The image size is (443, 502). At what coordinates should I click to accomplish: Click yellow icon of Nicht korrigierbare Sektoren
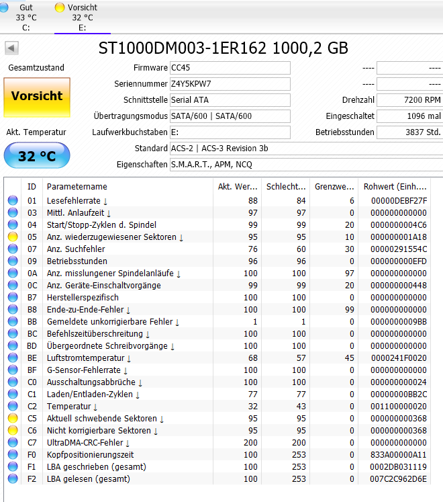(x=13, y=430)
